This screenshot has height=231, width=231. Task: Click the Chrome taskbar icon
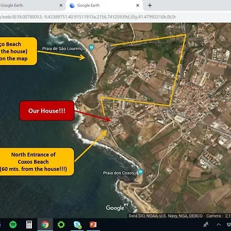point(45,224)
